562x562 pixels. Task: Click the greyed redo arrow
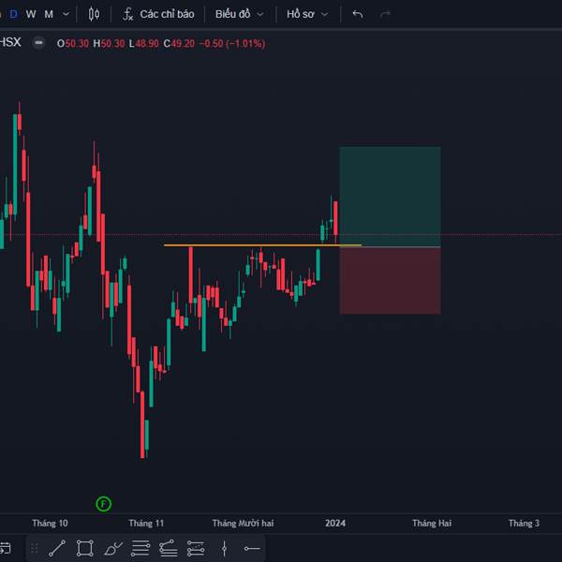click(x=385, y=14)
